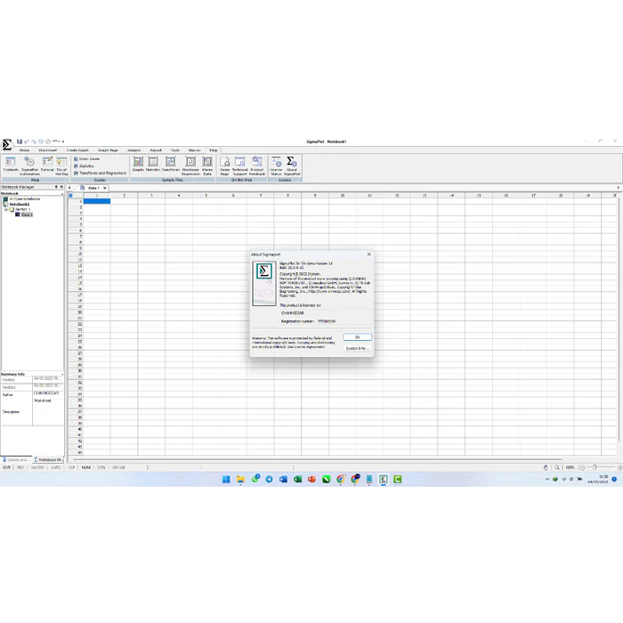Launch the Tutorial from the ribbon
This screenshot has height=623, width=623.
pyautogui.click(x=47, y=165)
